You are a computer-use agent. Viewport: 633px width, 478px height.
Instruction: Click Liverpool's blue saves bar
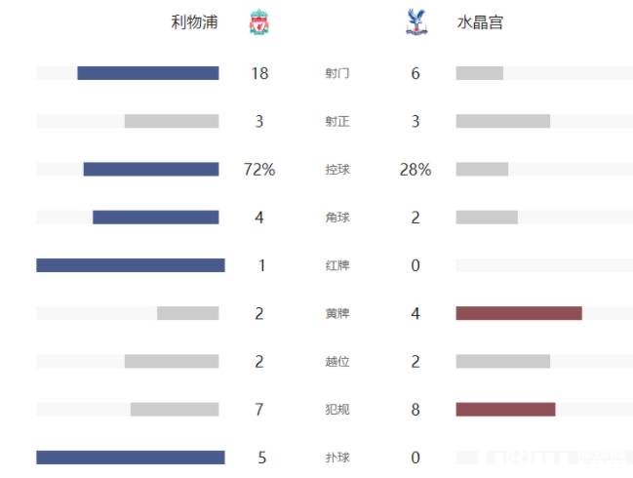click(131, 458)
